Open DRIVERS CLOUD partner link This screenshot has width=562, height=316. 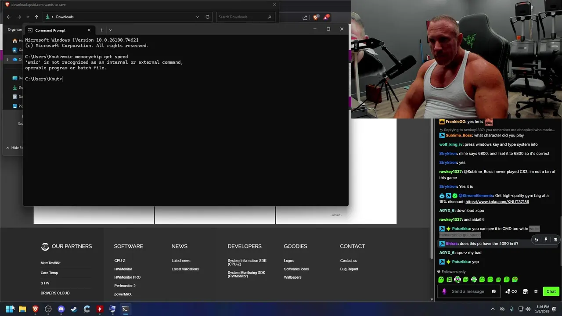(x=55, y=293)
